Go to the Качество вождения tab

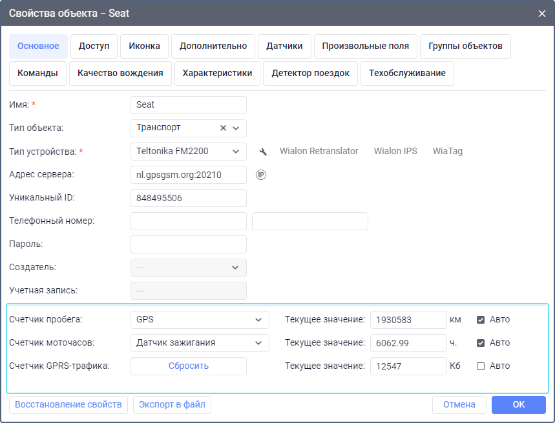click(x=120, y=74)
